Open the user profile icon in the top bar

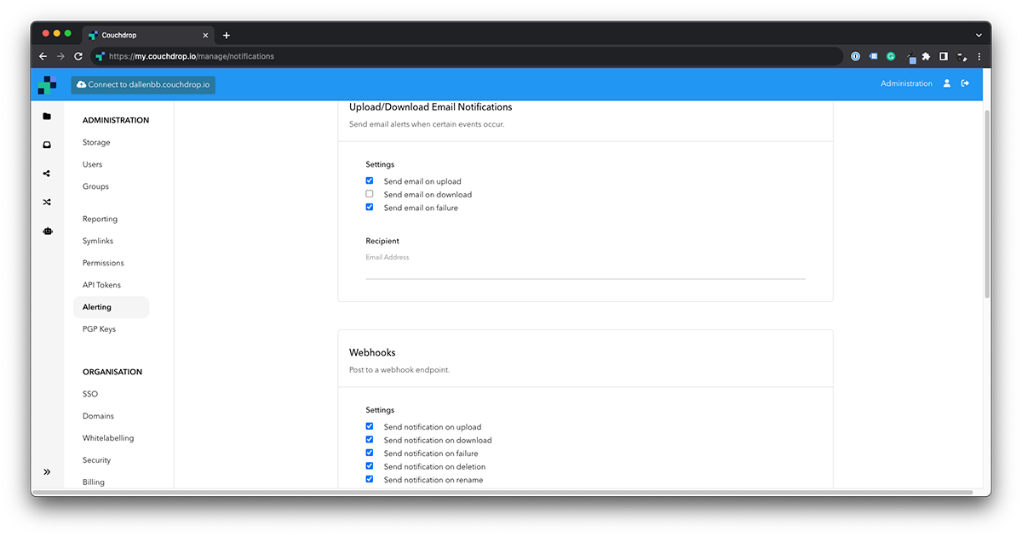click(x=947, y=83)
